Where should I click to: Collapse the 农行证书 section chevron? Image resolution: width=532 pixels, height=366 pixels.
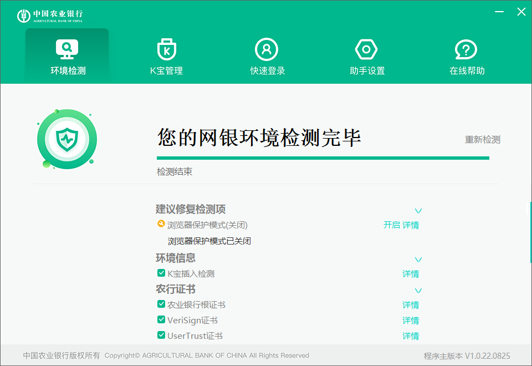click(x=418, y=291)
